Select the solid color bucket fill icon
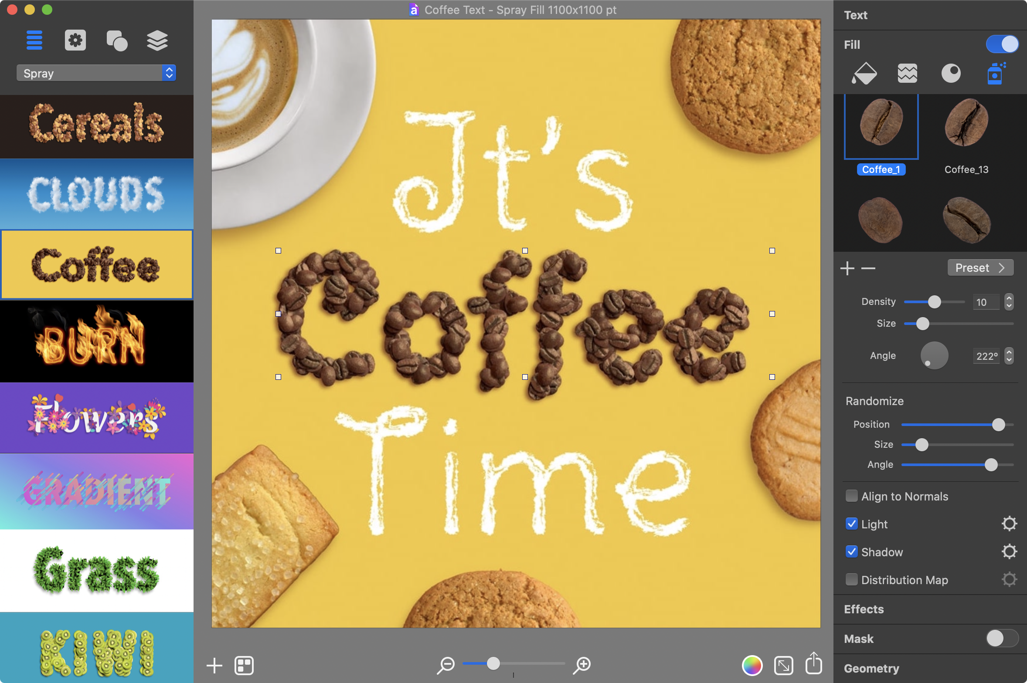Viewport: 1027px width, 683px height. [x=864, y=73]
